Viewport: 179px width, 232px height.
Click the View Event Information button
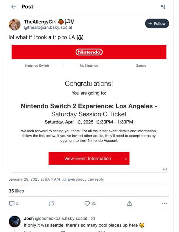pyautogui.click(x=89, y=158)
